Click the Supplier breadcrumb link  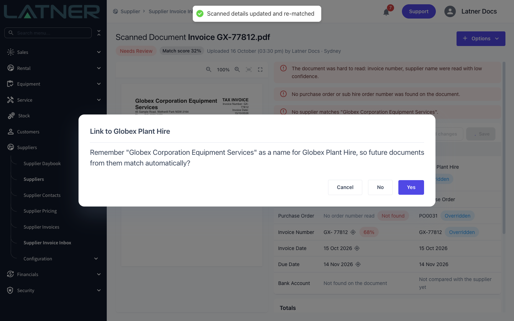130,11
